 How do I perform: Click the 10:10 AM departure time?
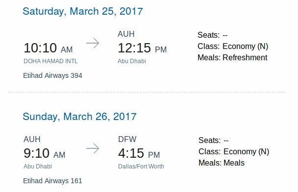pos(48,48)
